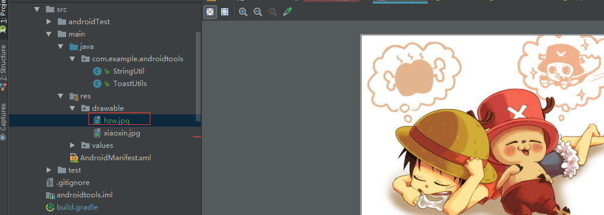Image resolution: width=604 pixels, height=215 pixels.
Task: Select the color picker eyedropper tool
Action: (x=287, y=12)
